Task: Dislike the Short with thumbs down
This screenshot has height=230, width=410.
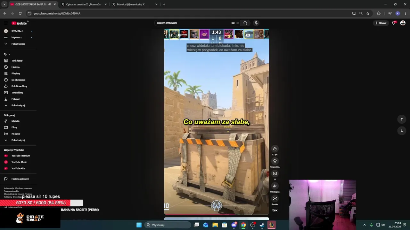Action: pyautogui.click(x=275, y=161)
